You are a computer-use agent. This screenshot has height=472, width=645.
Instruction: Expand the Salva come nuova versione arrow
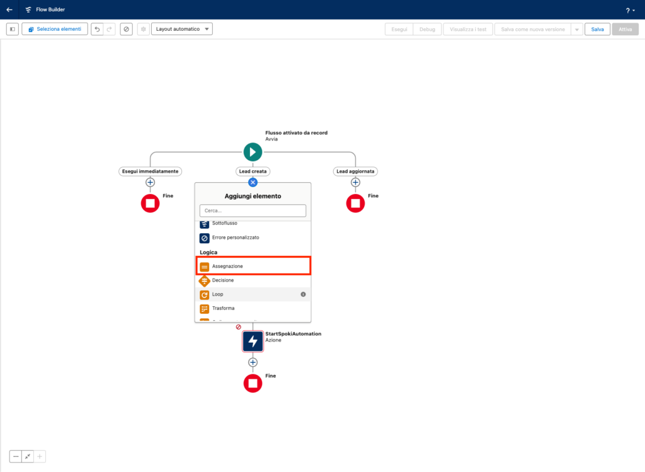pyautogui.click(x=576, y=29)
